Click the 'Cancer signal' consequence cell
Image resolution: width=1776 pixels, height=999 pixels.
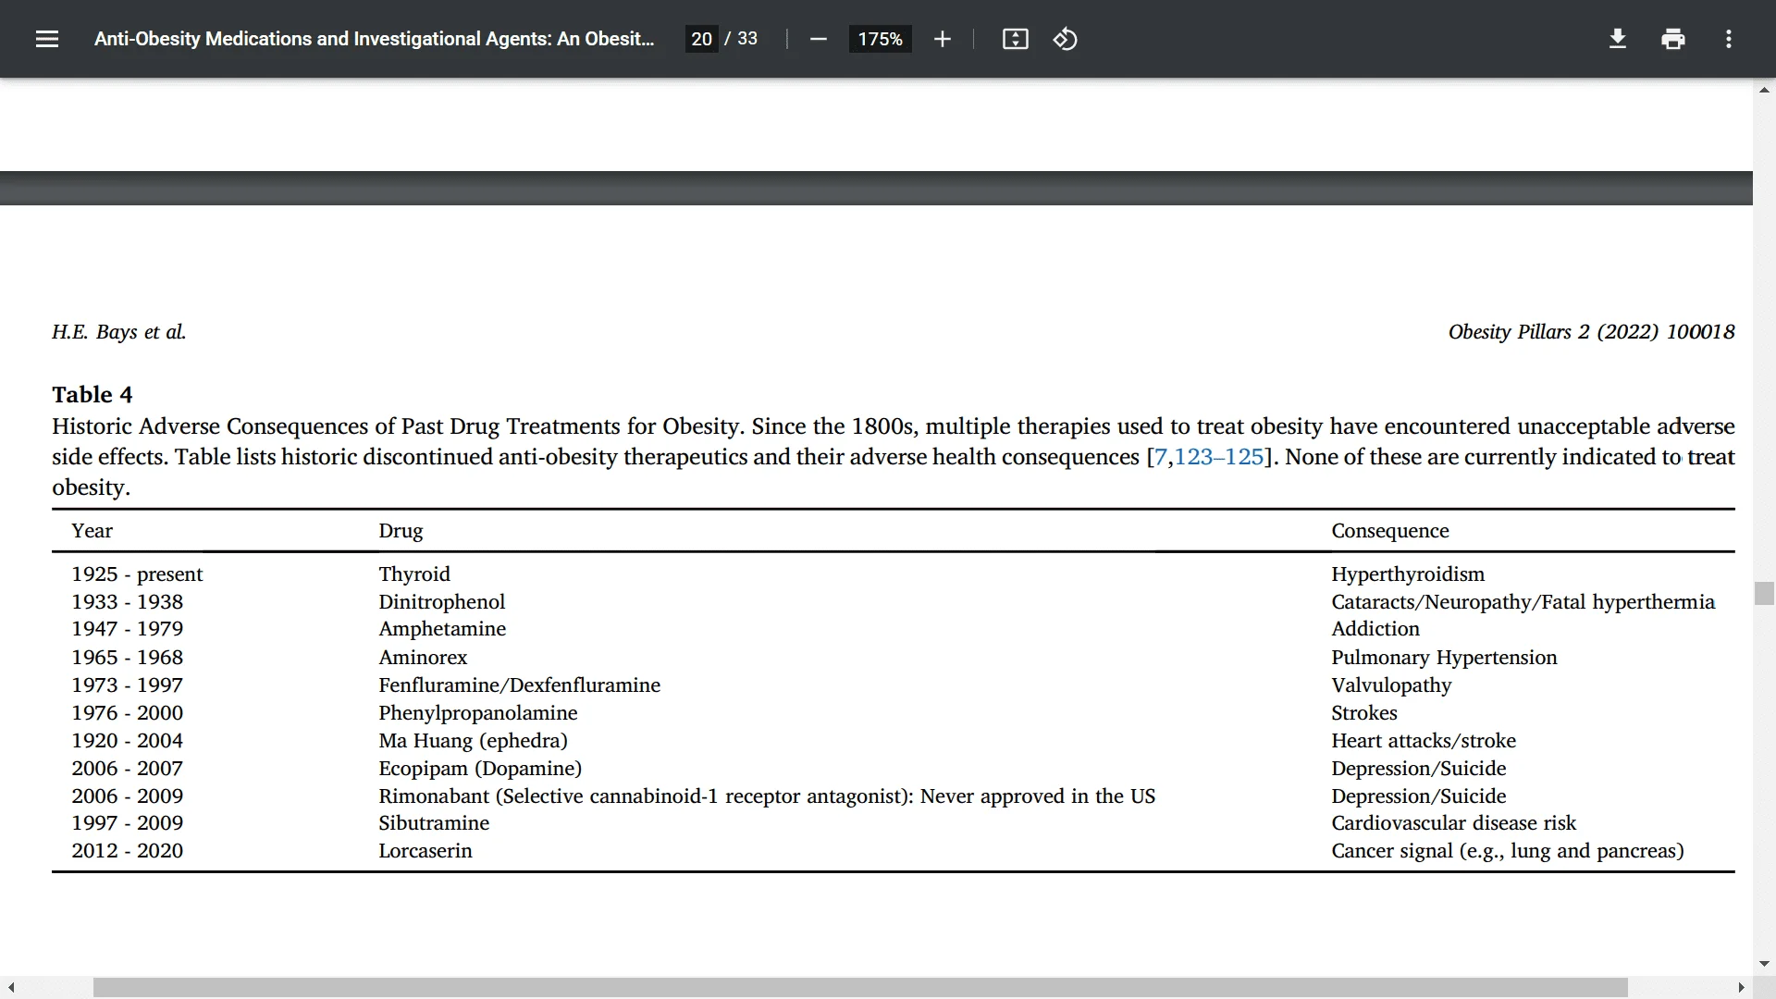click(x=1507, y=851)
